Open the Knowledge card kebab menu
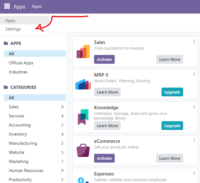This screenshot has width=200, height=183. click(194, 107)
